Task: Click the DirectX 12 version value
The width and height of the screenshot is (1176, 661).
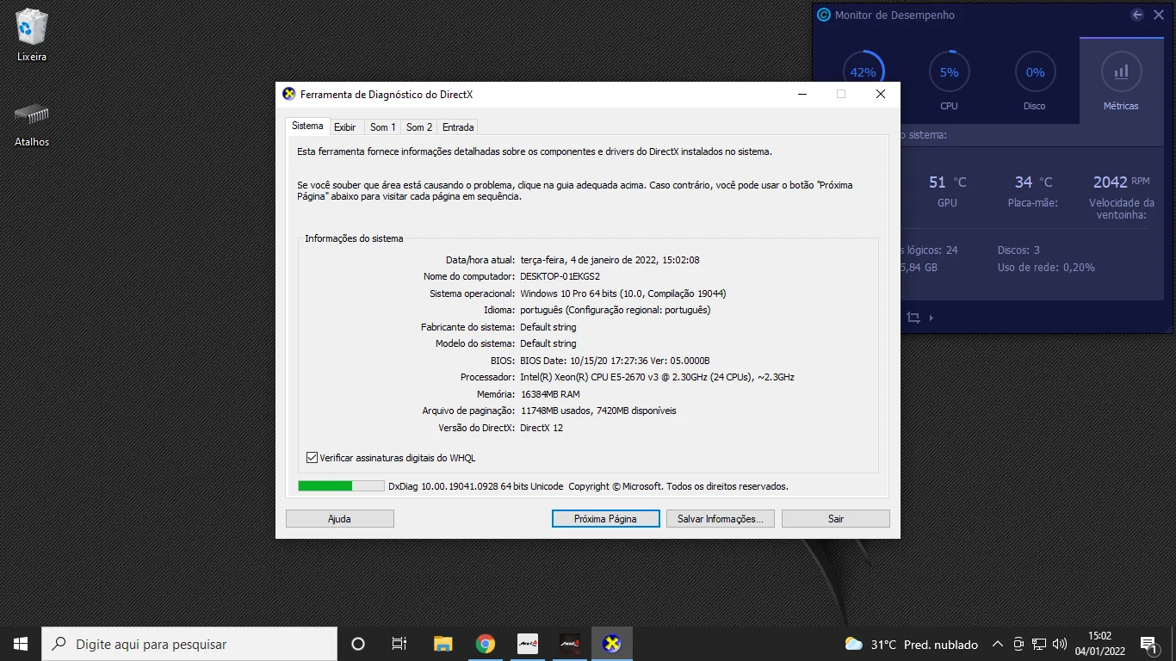Action: tap(542, 428)
